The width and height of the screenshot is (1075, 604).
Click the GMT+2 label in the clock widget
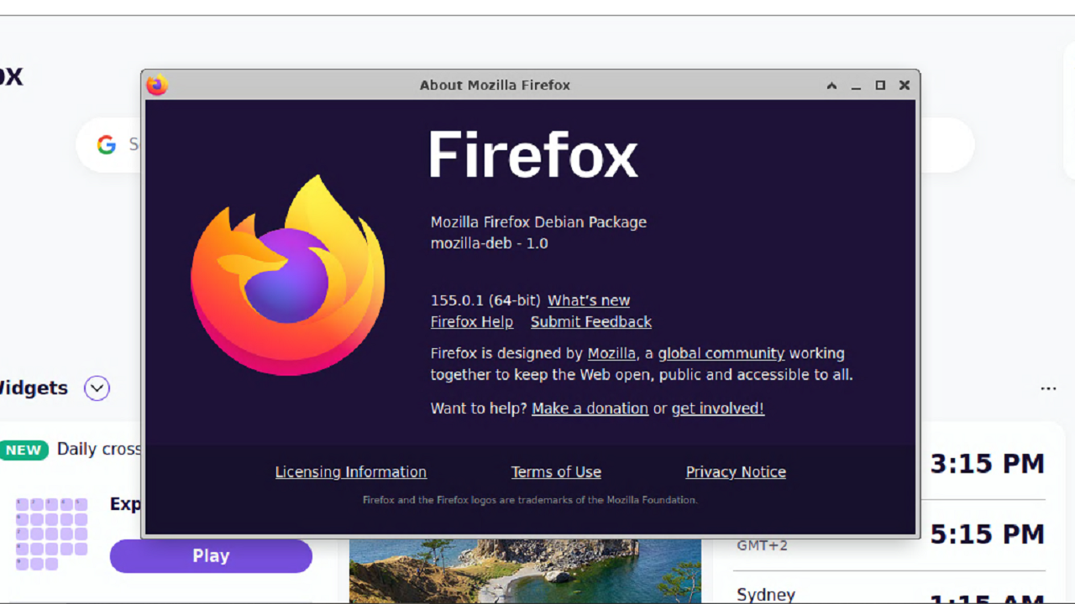click(x=763, y=545)
